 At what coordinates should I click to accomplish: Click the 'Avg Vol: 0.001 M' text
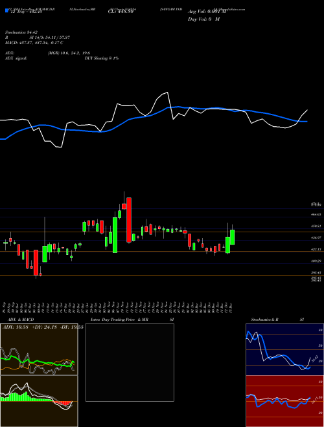[x=207, y=12]
